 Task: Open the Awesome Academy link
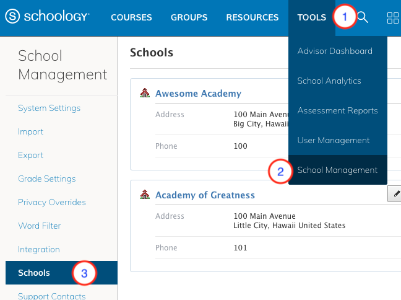(x=198, y=94)
